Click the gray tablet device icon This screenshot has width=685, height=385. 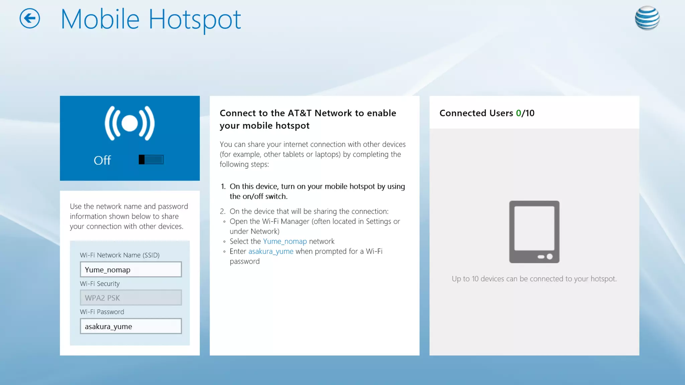pos(534,232)
